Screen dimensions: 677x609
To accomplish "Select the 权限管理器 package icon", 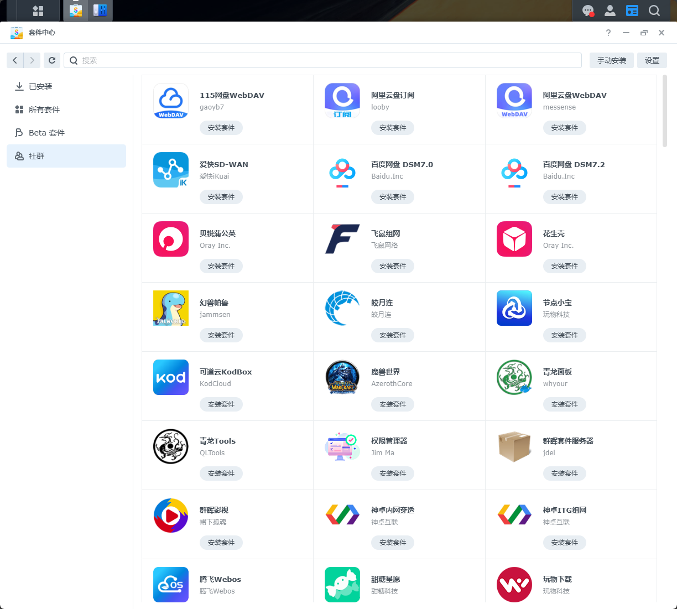I will tap(342, 446).
